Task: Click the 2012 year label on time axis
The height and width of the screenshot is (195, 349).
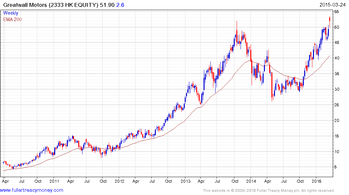Action: point(119,181)
